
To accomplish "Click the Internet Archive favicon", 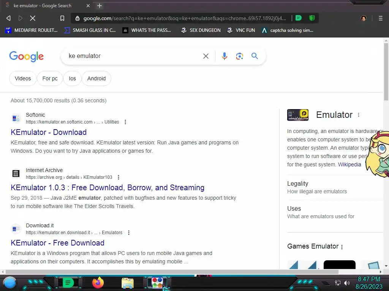I will coord(16,174).
